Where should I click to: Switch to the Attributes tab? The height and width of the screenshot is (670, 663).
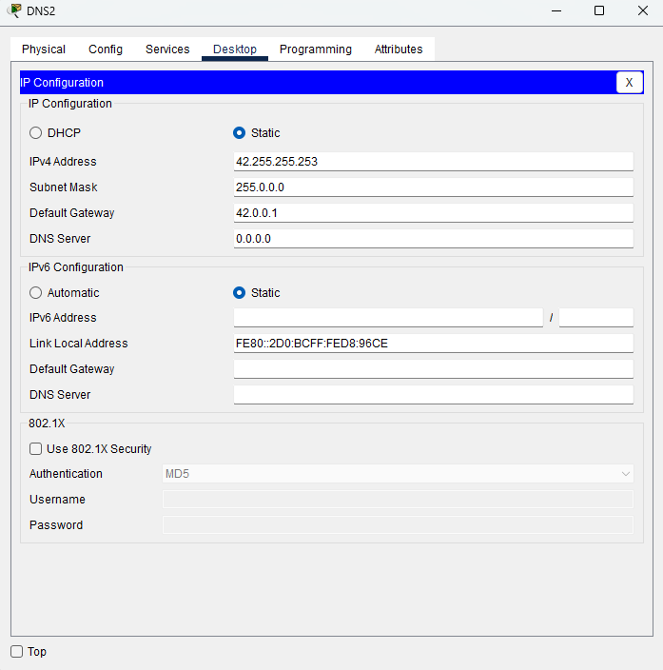pos(399,49)
